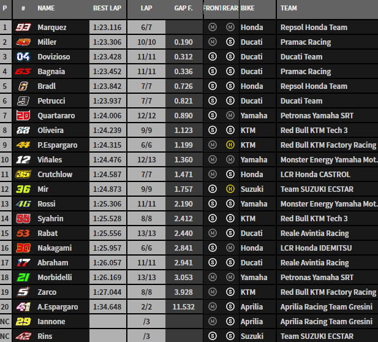
Task: Click Morbidelli's number 21 badge
Action: (x=23, y=278)
